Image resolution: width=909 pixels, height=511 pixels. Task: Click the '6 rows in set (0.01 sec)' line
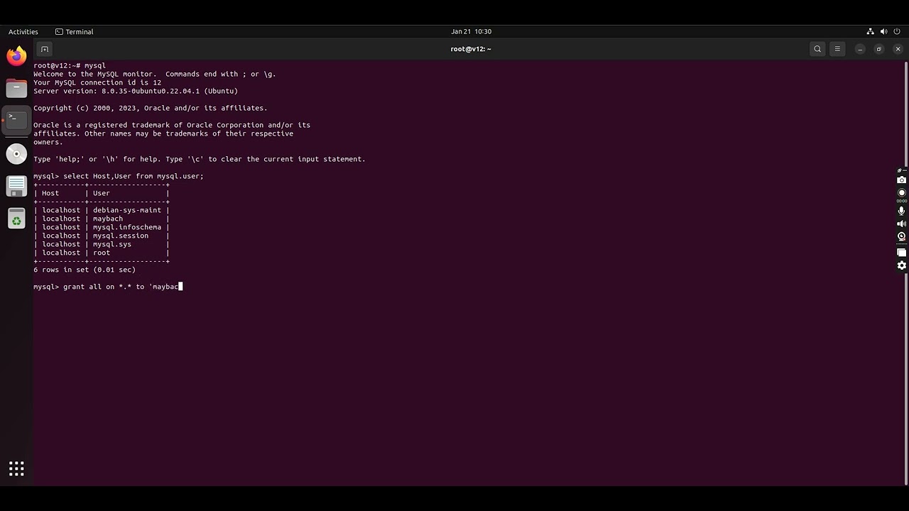coord(85,270)
